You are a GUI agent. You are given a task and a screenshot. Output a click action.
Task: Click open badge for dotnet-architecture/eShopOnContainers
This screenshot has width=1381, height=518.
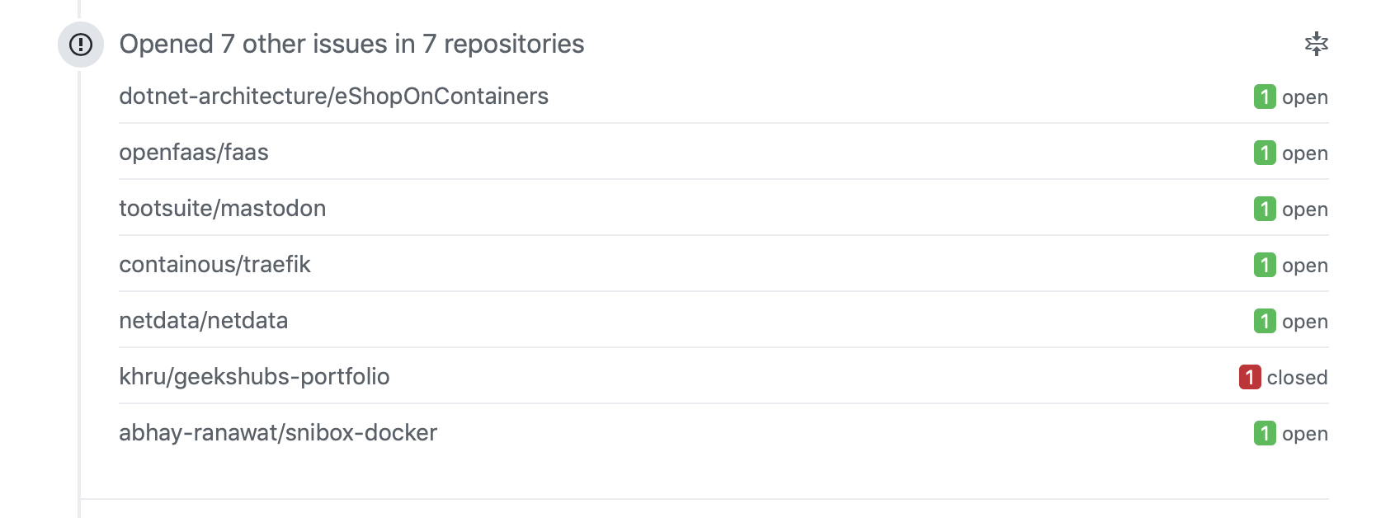(x=1264, y=97)
